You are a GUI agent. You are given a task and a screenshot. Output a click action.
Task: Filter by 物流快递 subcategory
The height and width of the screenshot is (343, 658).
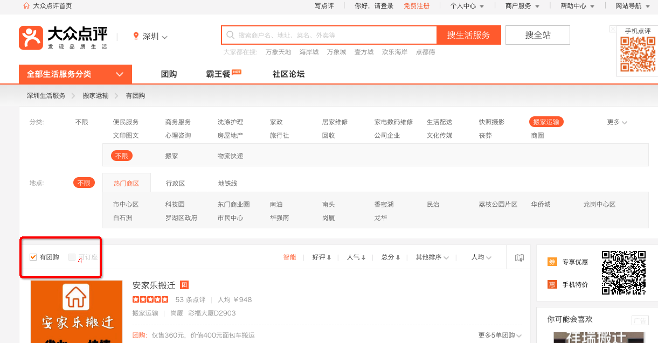tap(231, 156)
